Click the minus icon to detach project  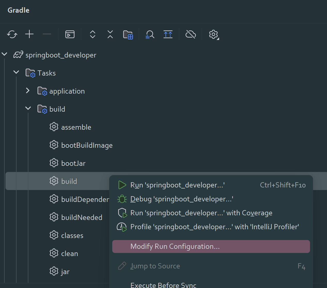47,34
